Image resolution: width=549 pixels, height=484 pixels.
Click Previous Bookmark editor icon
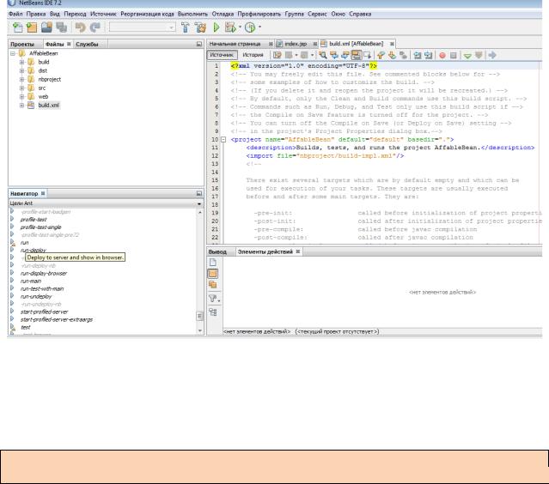(381, 55)
